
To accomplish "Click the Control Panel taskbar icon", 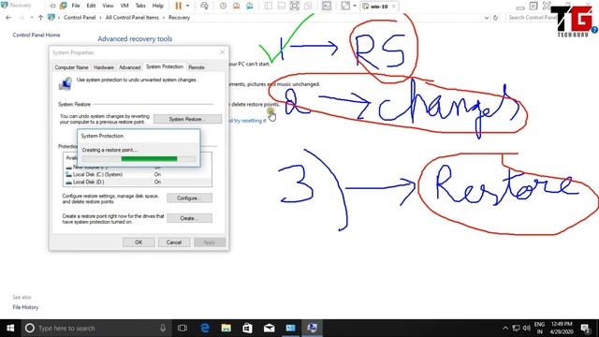I will (291, 329).
